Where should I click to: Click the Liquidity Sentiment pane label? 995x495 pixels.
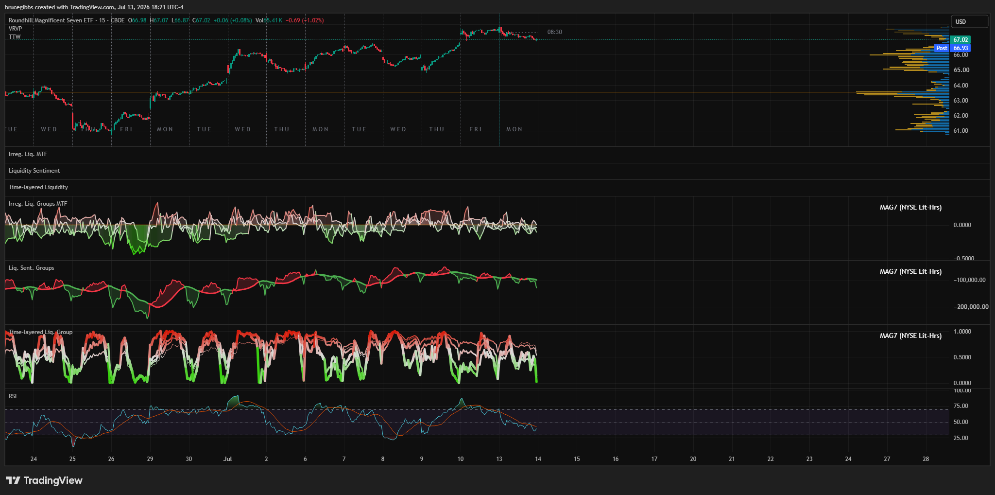click(34, 171)
